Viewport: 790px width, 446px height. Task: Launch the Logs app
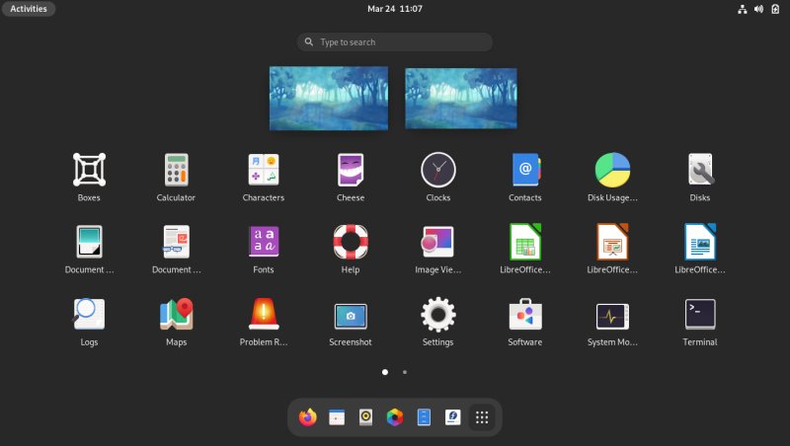pos(89,322)
